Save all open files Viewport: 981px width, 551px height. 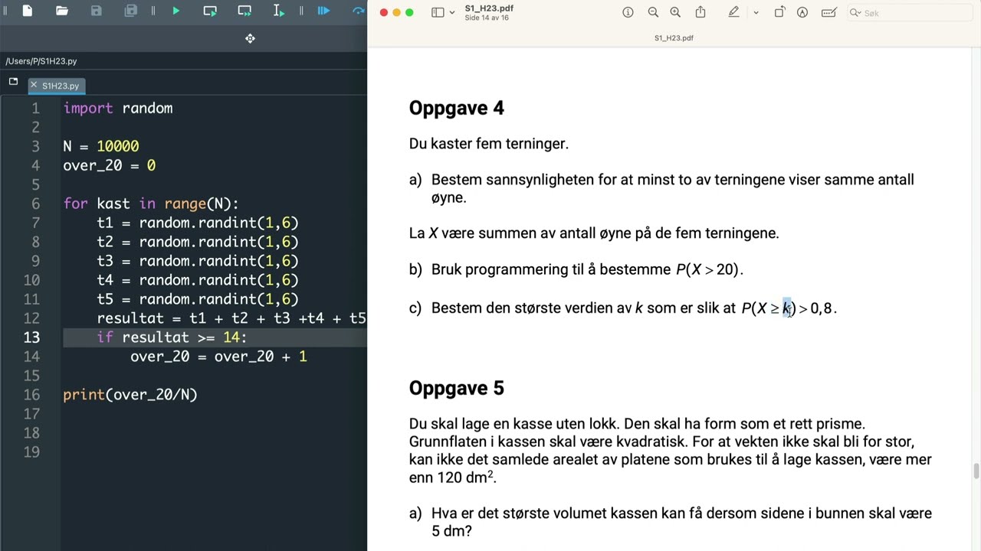[x=130, y=11]
